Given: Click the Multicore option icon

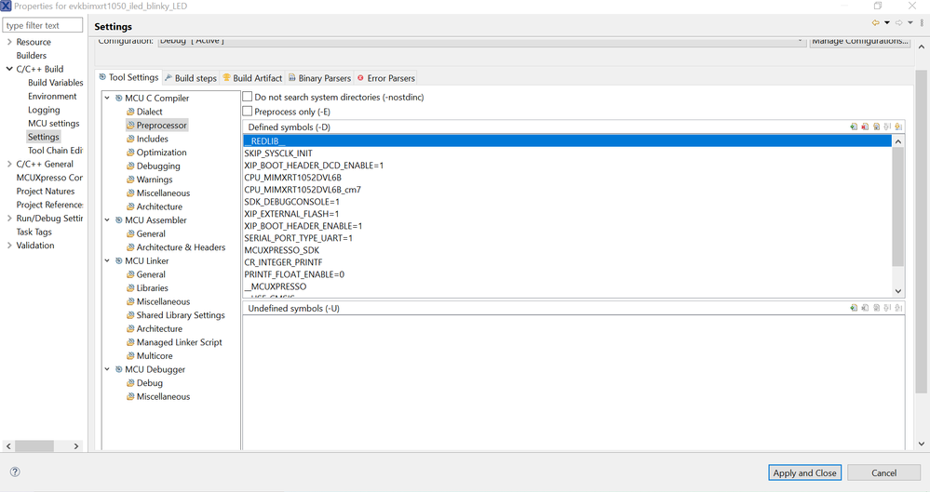Looking at the screenshot, I should [x=130, y=355].
